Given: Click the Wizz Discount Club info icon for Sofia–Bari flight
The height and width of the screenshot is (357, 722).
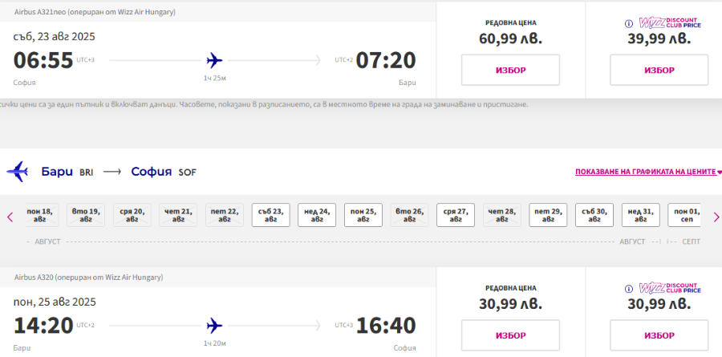Looking at the screenshot, I should (628, 23).
